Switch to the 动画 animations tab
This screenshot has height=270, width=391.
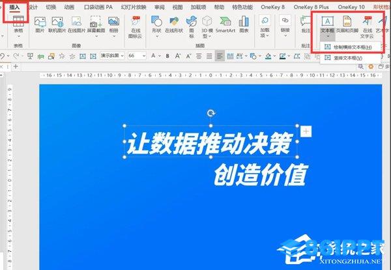69,7
